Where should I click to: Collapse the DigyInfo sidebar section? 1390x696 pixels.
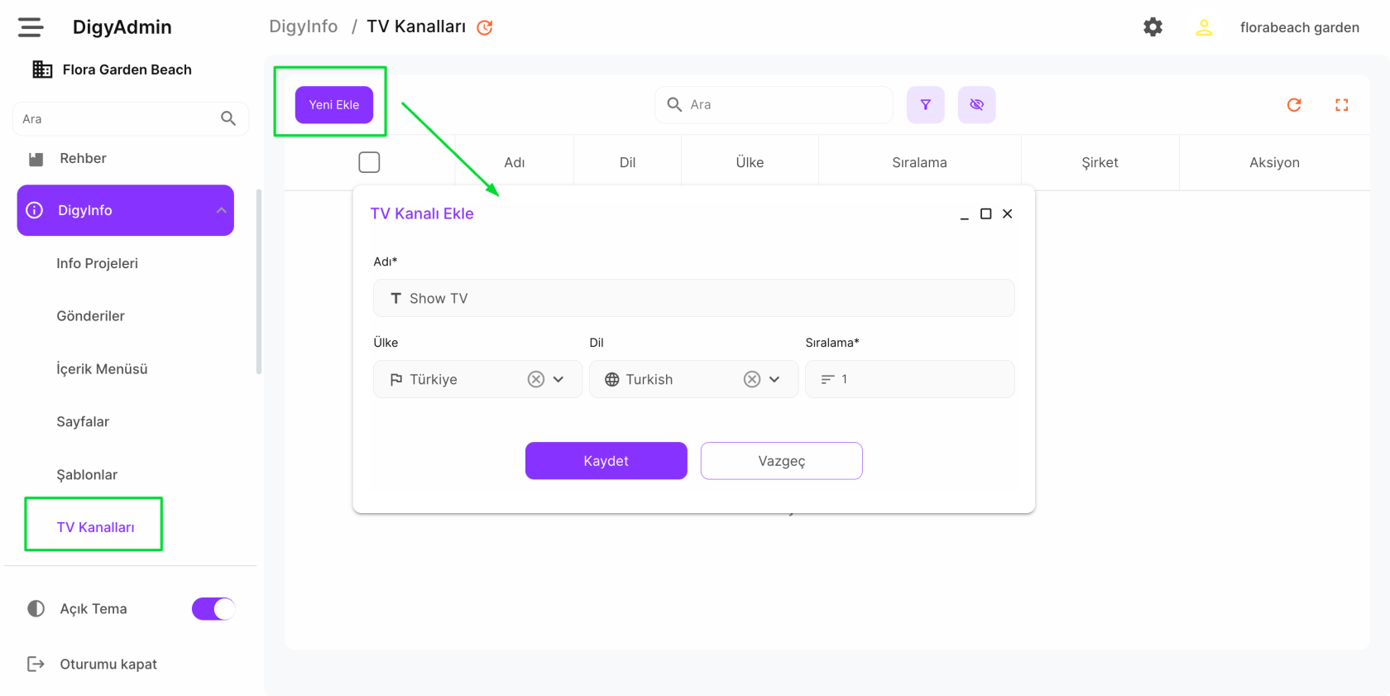coord(221,210)
